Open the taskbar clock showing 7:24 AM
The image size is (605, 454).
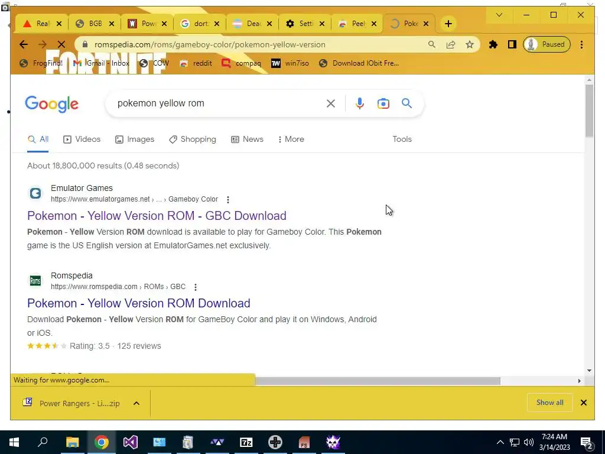(554, 442)
